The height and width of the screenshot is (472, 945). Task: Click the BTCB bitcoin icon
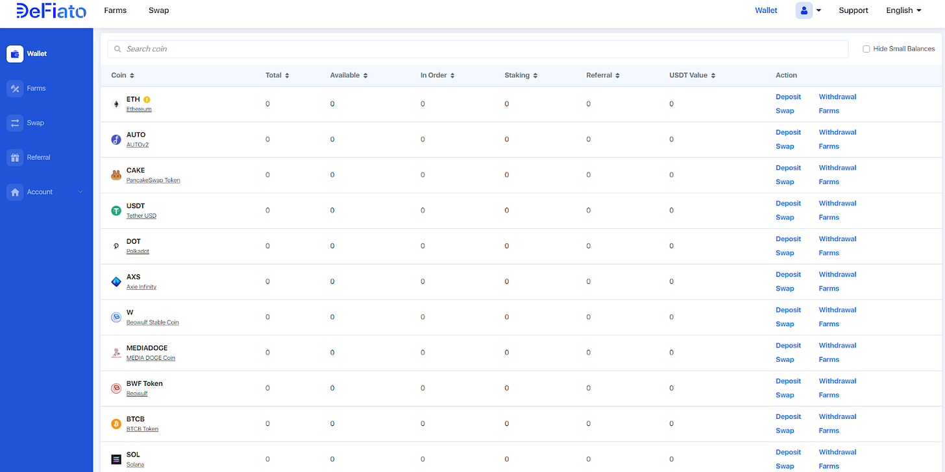pyautogui.click(x=116, y=424)
